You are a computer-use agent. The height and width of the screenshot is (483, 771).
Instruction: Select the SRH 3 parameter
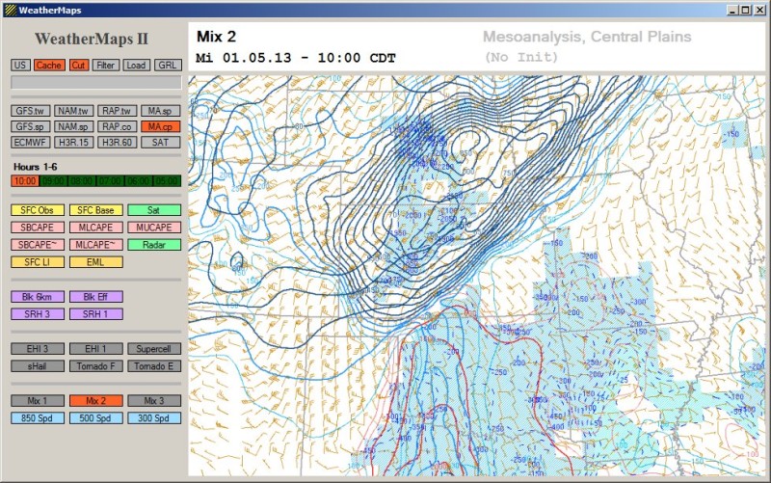[x=38, y=313]
